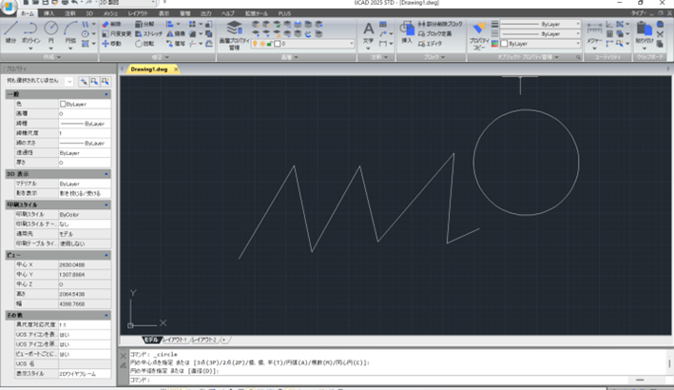The width and height of the screenshot is (674, 390).
Task: Click プロパティコピー (Match Properties) tool
Action: [x=479, y=36]
